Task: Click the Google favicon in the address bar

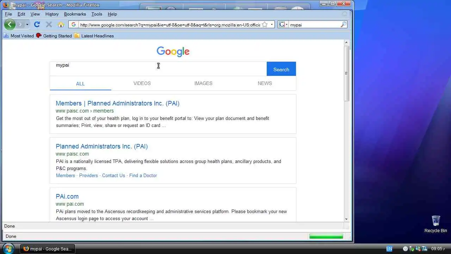Action: click(x=73, y=25)
